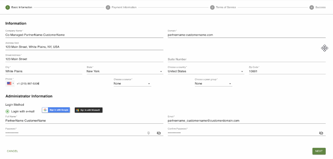The image size is (333, 159).
Task: Click step 2 Payment Information circle
Action: 108,7
